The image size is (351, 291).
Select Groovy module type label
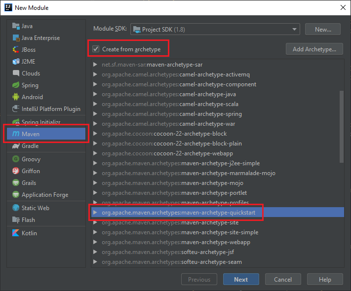point(31,159)
